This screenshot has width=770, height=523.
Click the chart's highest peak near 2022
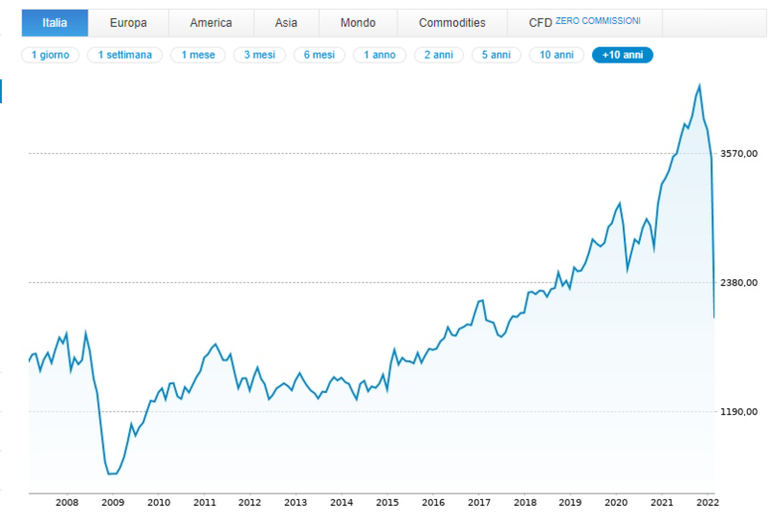(699, 86)
